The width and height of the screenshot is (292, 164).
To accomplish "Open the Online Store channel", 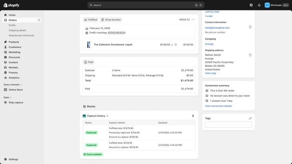I will tap(22, 90).
